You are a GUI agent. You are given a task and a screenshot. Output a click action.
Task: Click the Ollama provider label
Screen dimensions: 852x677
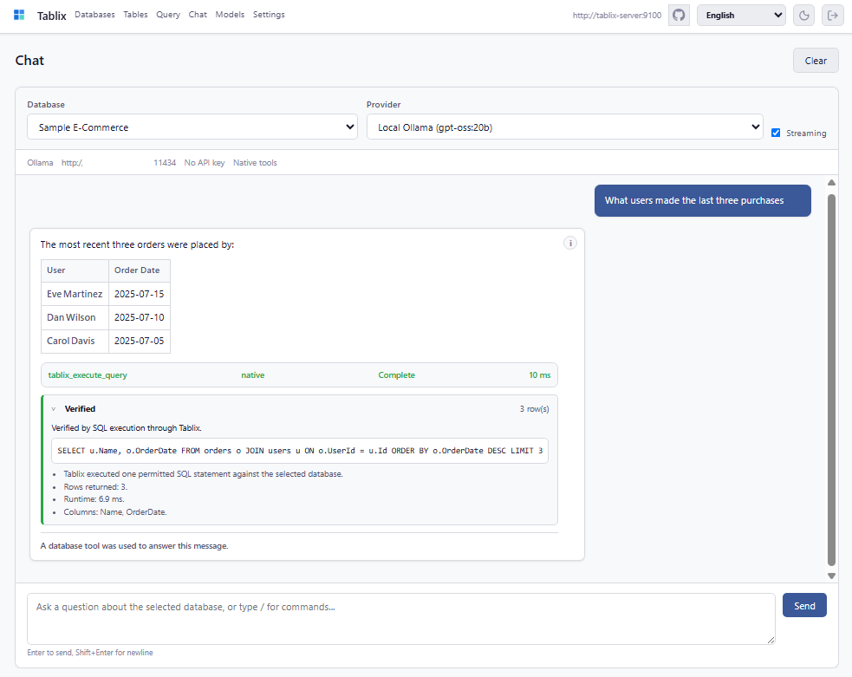(x=40, y=162)
